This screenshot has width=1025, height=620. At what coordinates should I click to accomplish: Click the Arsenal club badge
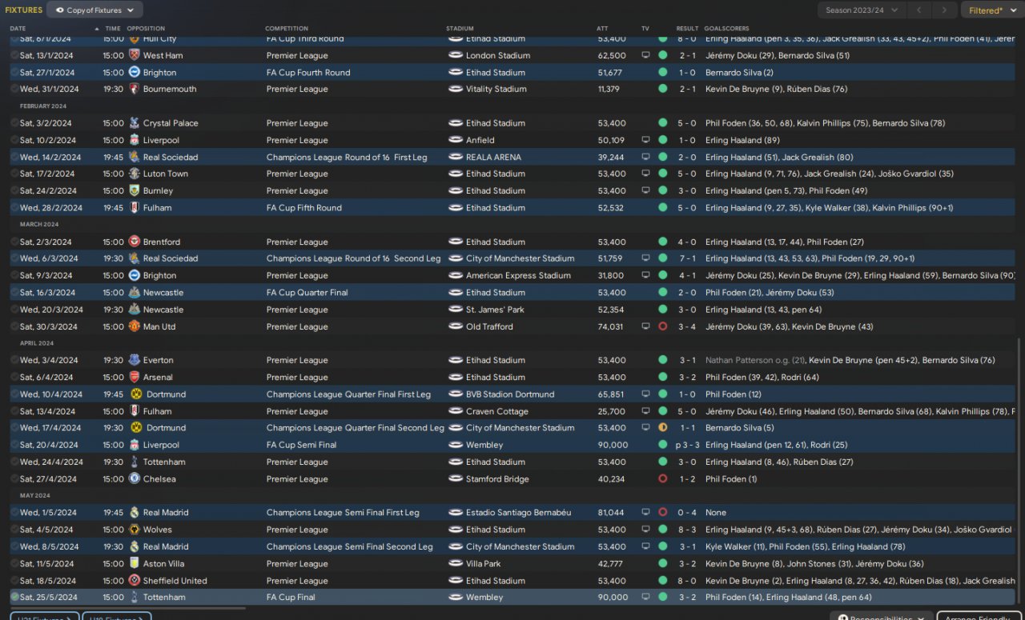click(134, 377)
